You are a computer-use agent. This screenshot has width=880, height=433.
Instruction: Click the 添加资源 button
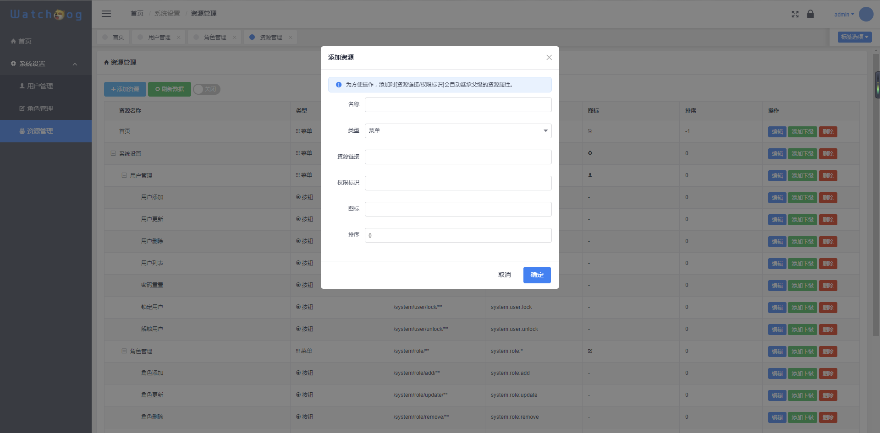coord(125,89)
